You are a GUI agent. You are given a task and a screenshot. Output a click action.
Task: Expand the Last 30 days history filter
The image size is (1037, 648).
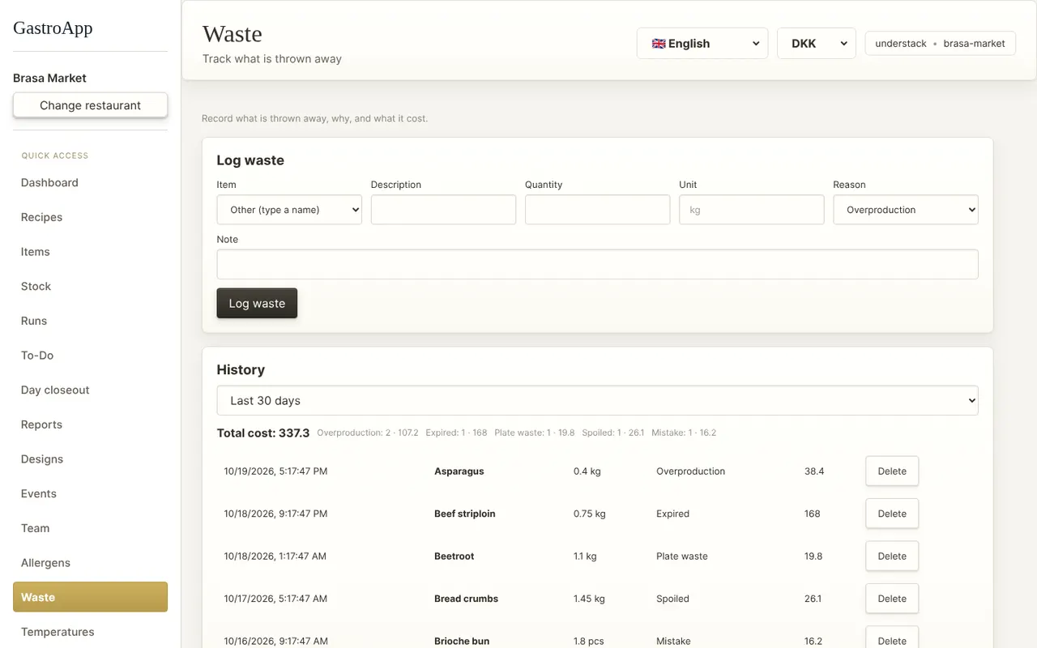tap(597, 401)
